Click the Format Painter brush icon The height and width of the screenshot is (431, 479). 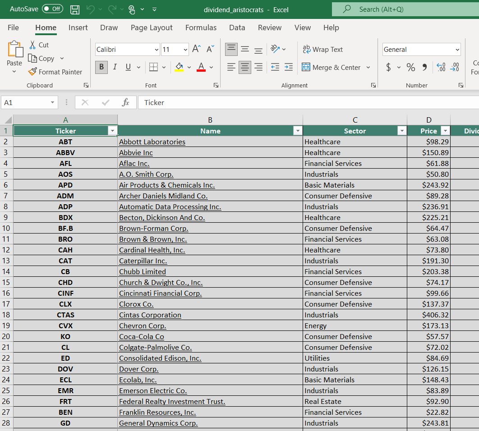point(32,72)
